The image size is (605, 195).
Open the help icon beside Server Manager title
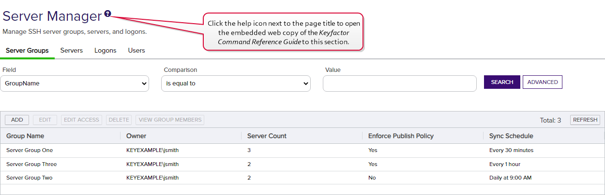coord(107,14)
